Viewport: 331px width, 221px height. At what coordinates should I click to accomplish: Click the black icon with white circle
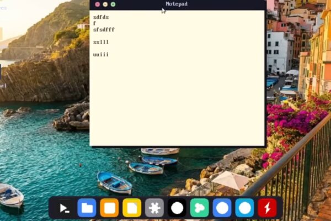click(177, 208)
